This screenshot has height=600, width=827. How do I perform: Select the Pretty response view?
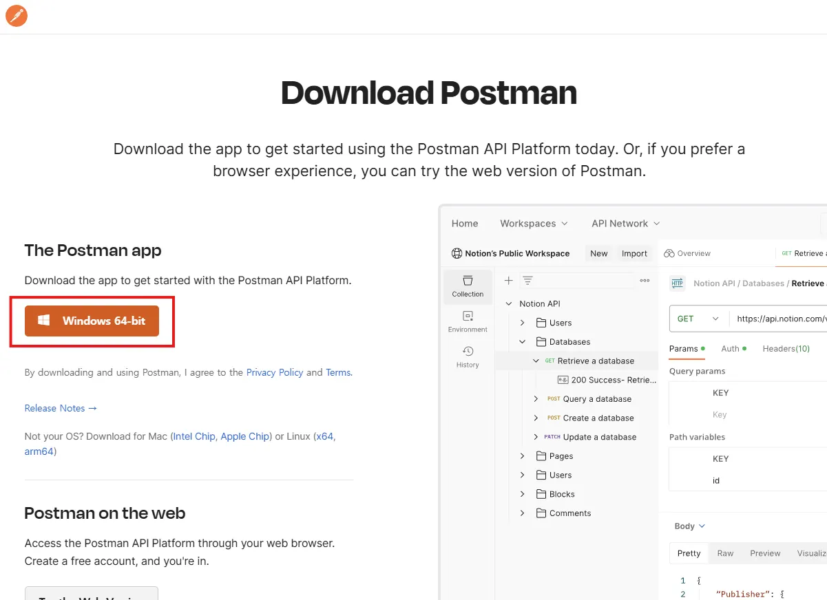point(689,553)
